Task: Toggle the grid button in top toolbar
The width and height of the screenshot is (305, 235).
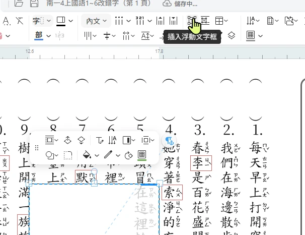Action: click(251, 36)
